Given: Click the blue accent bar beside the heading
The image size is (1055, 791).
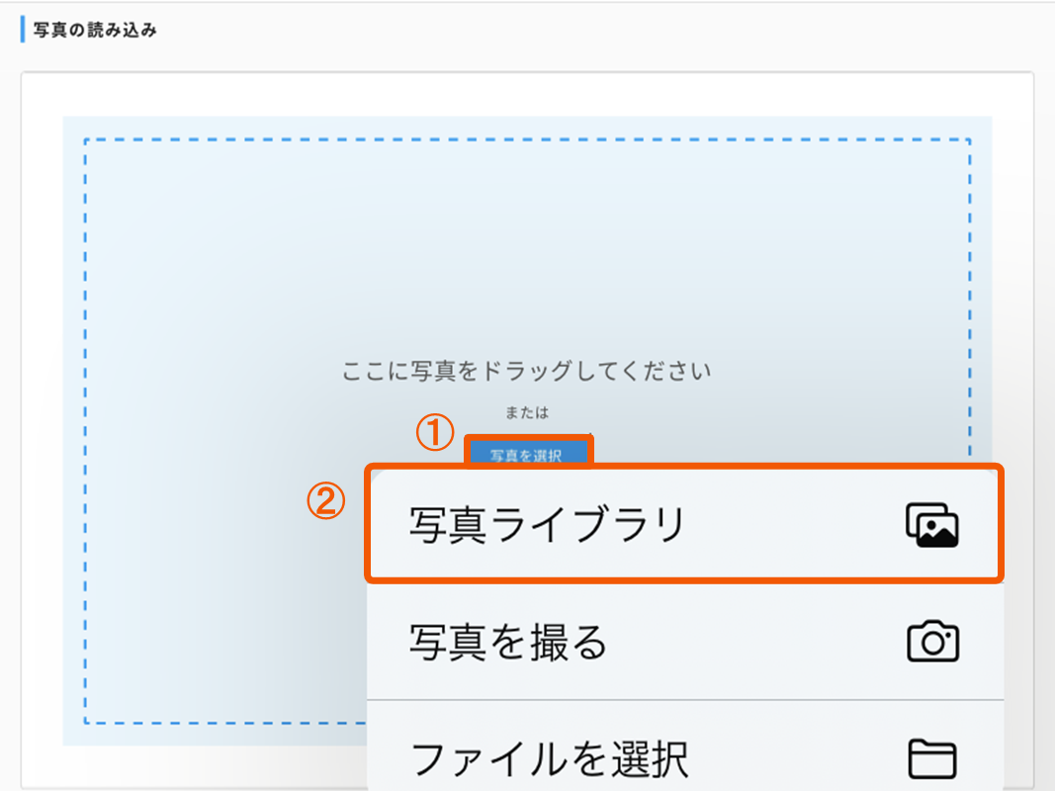Looking at the screenshot, I should tap(23, 30).
